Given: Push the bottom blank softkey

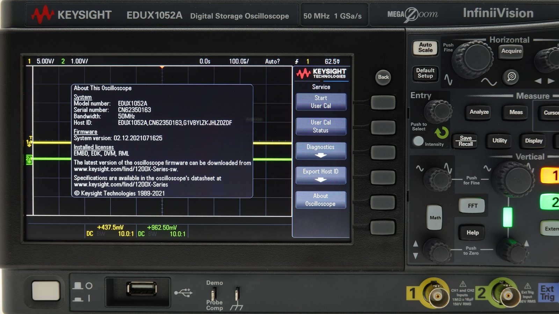Looking at the screenshot, I should click(383, 227).
